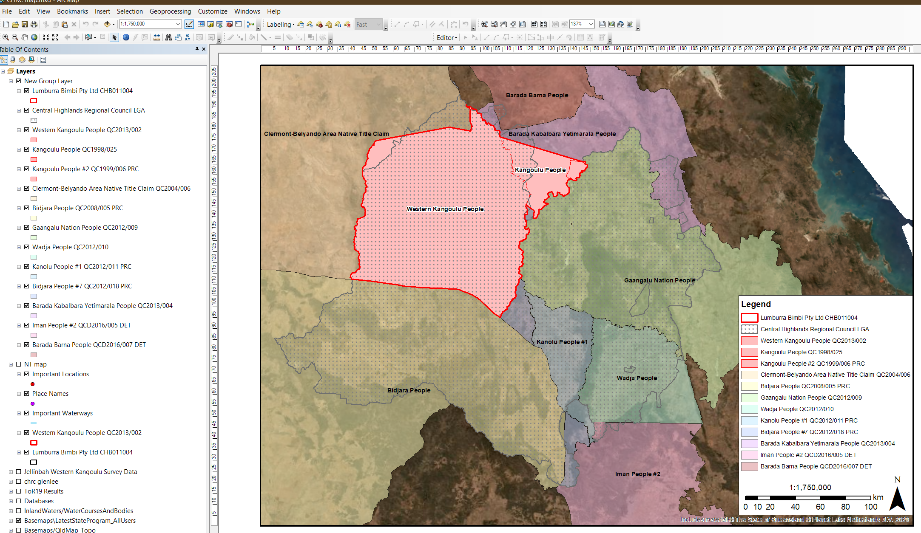Click the red symbol swatch under Lumburra Bimbi layer

coord(34,101)
